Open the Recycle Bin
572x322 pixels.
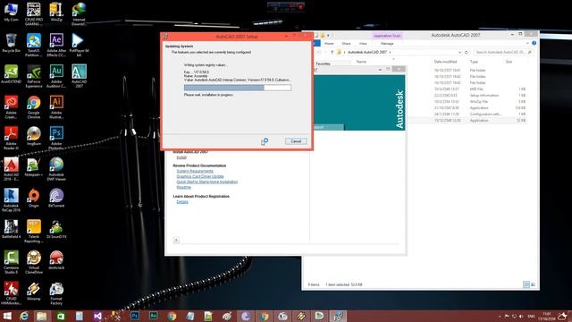11,43
